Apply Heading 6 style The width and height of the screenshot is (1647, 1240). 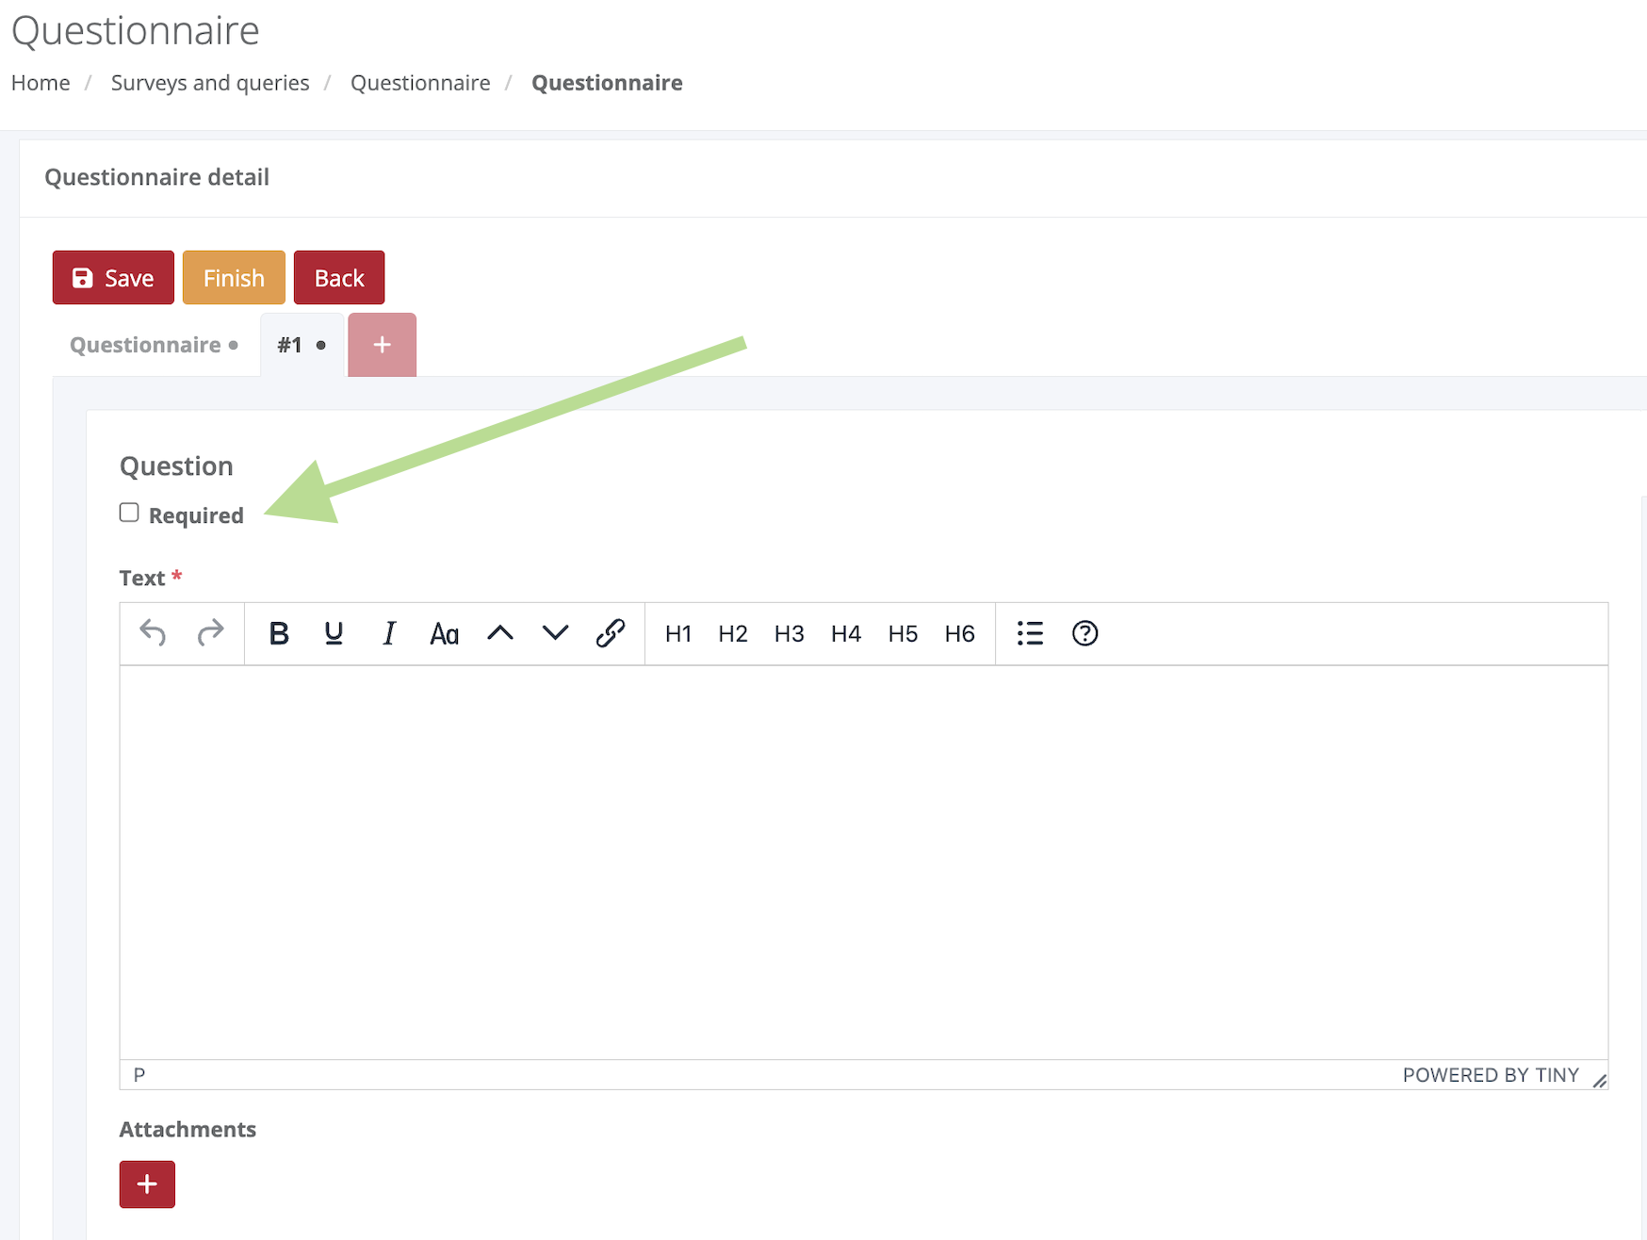(960, 633)
